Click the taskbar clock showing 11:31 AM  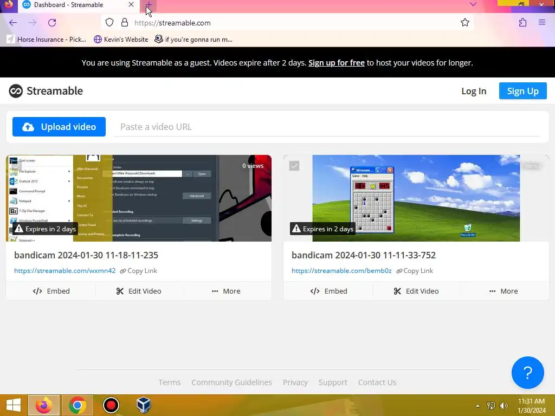click(531, 406)
